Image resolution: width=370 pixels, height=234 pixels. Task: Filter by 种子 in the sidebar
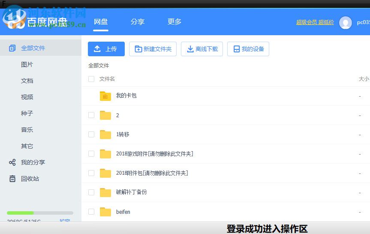(27, 113)
